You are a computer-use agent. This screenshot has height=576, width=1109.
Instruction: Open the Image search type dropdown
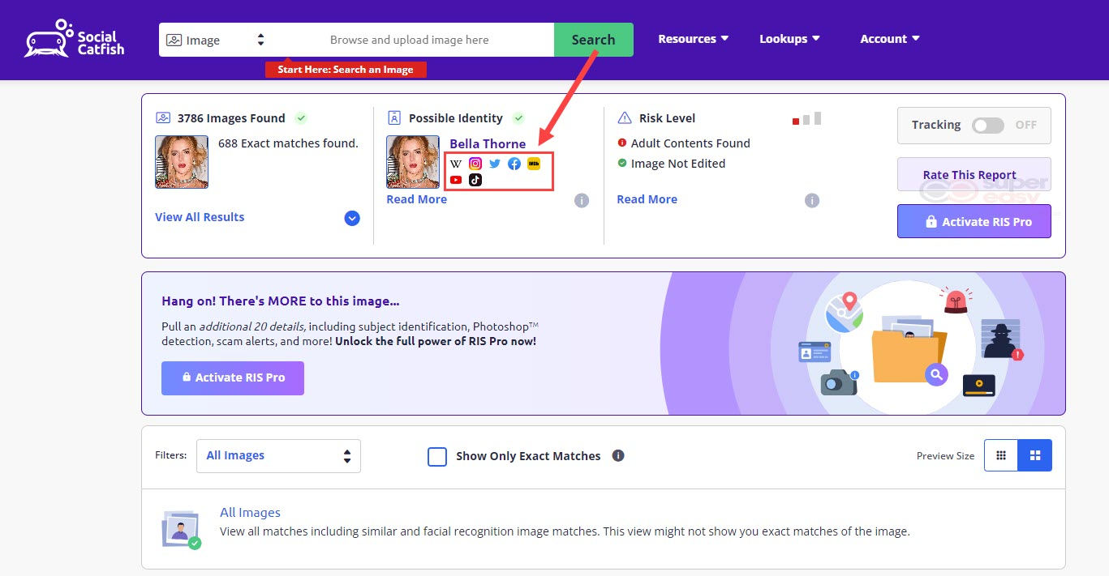[216, 40]
